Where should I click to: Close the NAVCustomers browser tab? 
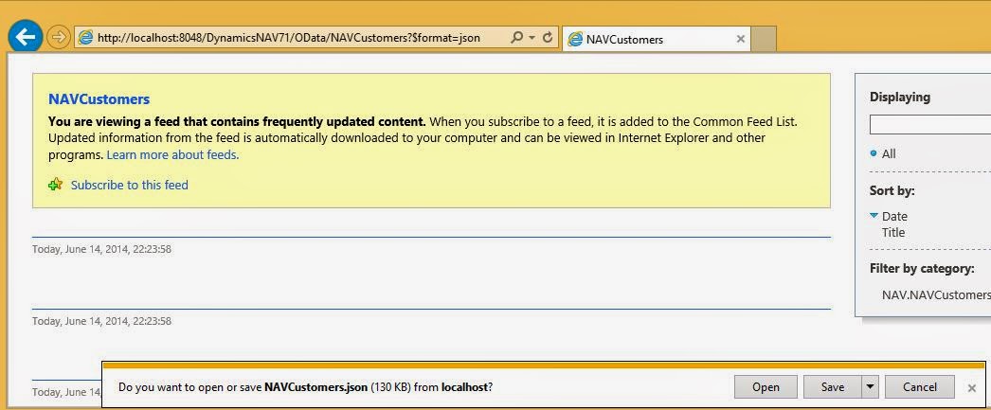740,39
